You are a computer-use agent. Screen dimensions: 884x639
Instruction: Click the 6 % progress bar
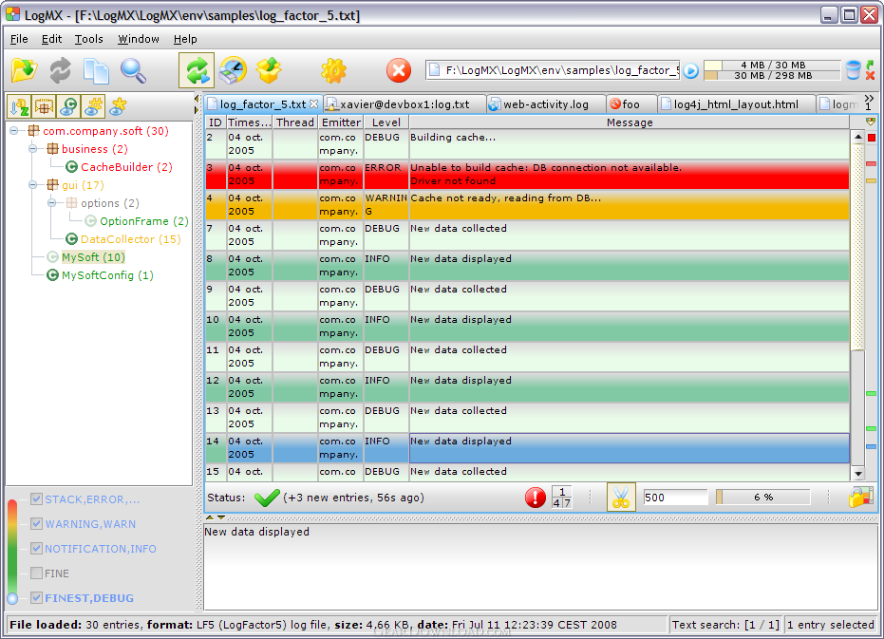[x=762, y=498]
